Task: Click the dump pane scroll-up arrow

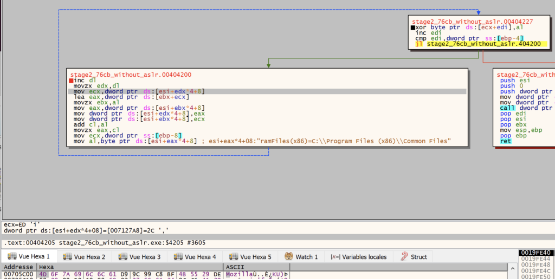Action: 512,267
